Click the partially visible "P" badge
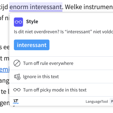Viewport: 113px width, 113px height. [x=112, y=101]
